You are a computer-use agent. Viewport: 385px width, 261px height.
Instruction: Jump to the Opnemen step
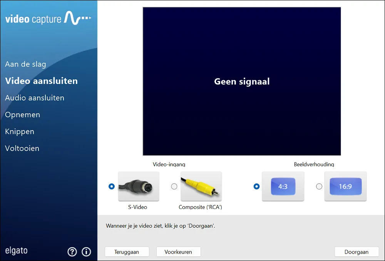coord(22,115)
